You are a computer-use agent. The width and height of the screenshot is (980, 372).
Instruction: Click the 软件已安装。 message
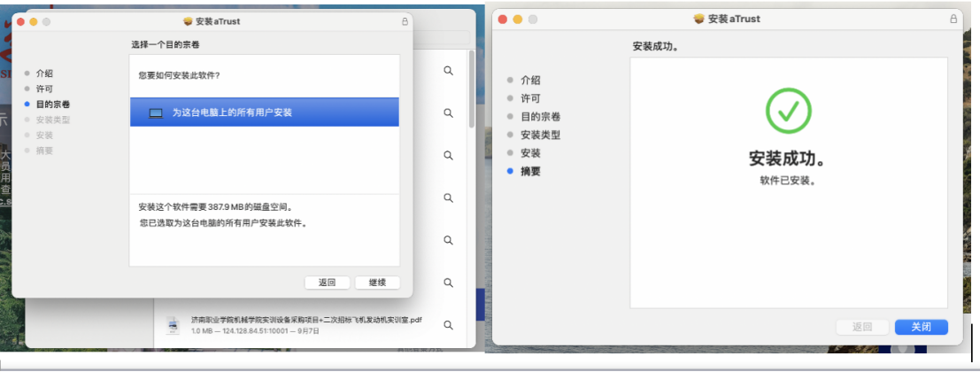[788, 181]
